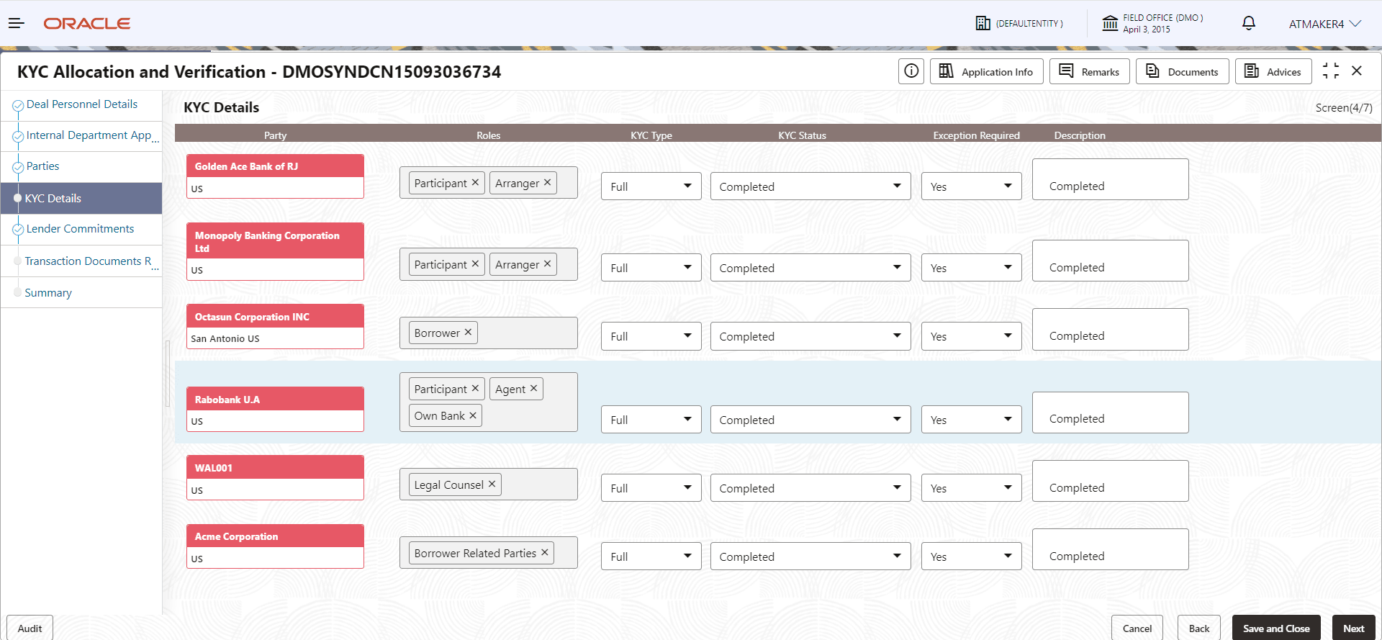Remove Agent role tag from Rabobank
Viewport: 1382px width, 640px height.
533,389
